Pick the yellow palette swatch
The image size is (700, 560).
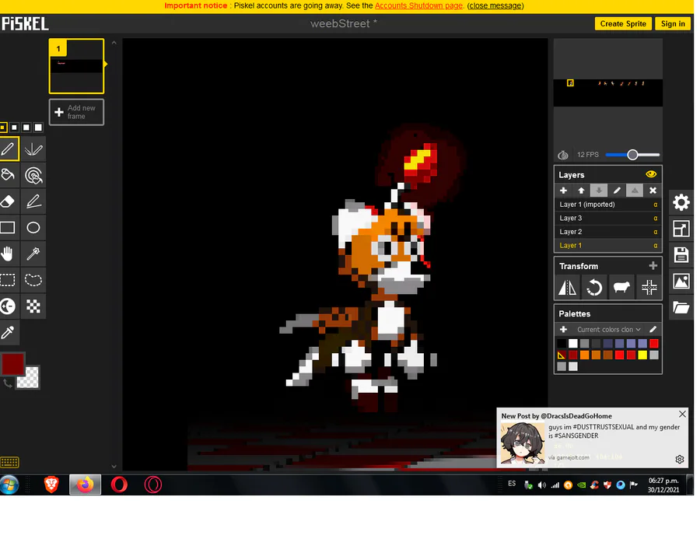642,355
